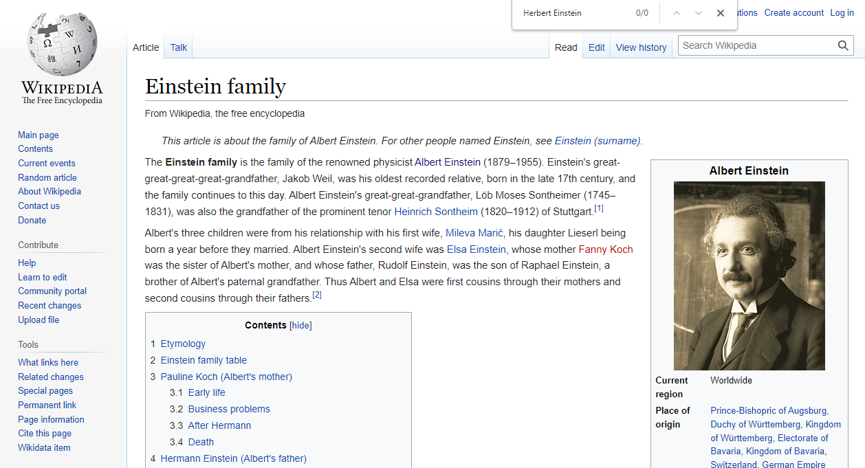
Task: Jump to Einstein family table section
Action: (x=204, y=360)
